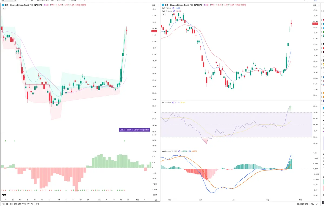The image size is (324, 206).
Task: Select the All date range
Action: 32,204
